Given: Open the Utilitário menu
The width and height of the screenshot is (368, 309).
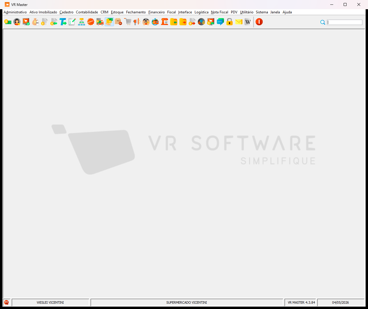Looking at the screenshot, I should pyautogui.click(x=247, y=12).
